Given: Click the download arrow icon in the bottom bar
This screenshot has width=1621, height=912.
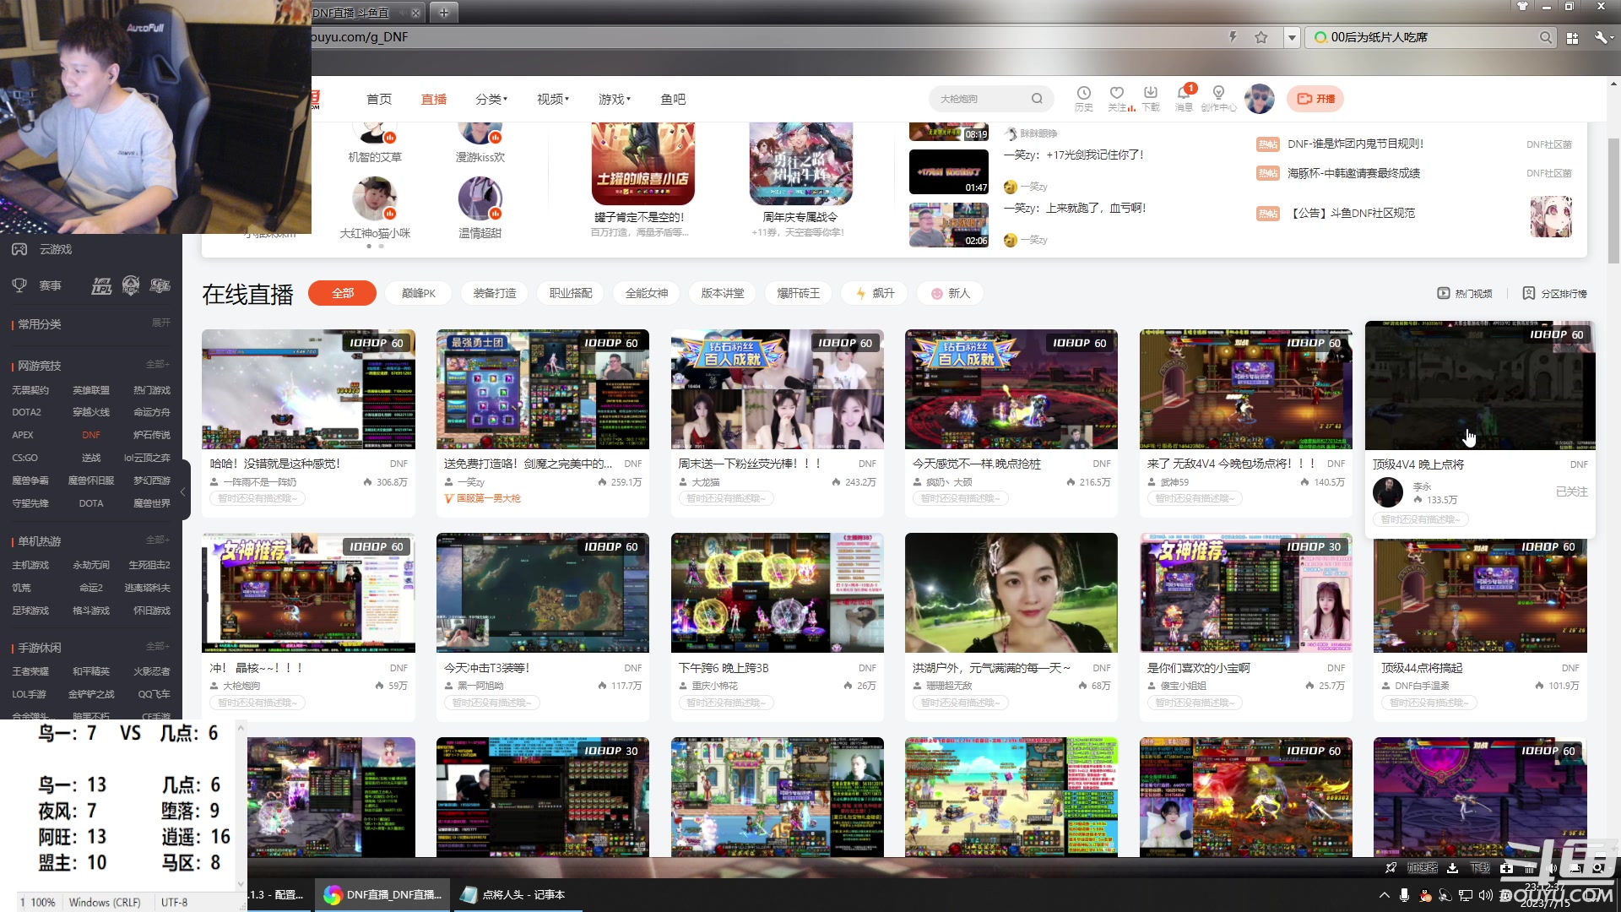Looking at the screenshot, I should (1452, 867).
